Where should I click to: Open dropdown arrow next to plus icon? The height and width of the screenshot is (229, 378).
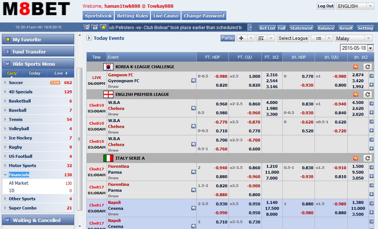click(251, 38)
